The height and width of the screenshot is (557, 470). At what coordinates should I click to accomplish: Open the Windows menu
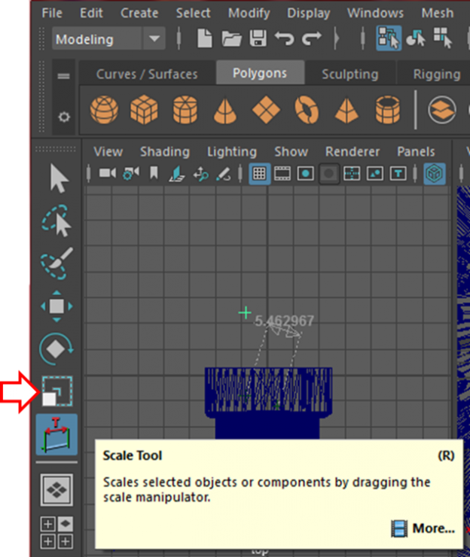pyautogui.click(x=375, y=13)
